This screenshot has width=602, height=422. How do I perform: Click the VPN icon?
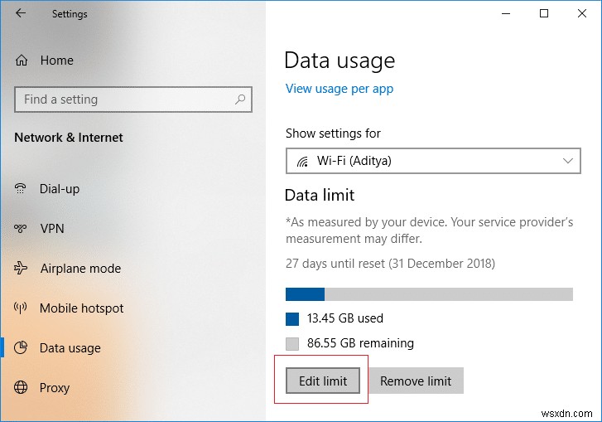22,229
